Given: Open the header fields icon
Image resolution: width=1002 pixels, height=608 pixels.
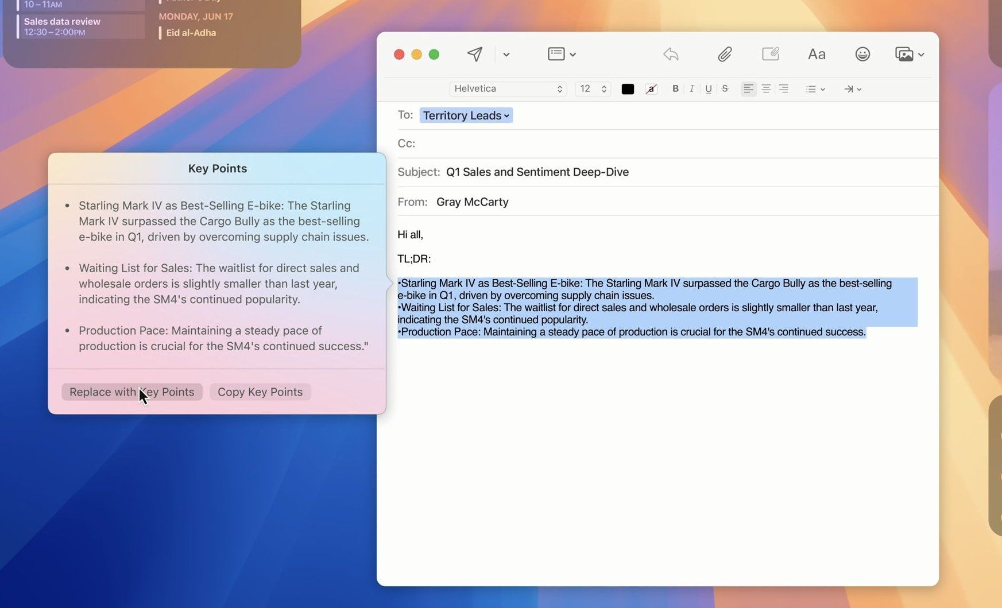Looking at the screenshot, I should (556, 54).
